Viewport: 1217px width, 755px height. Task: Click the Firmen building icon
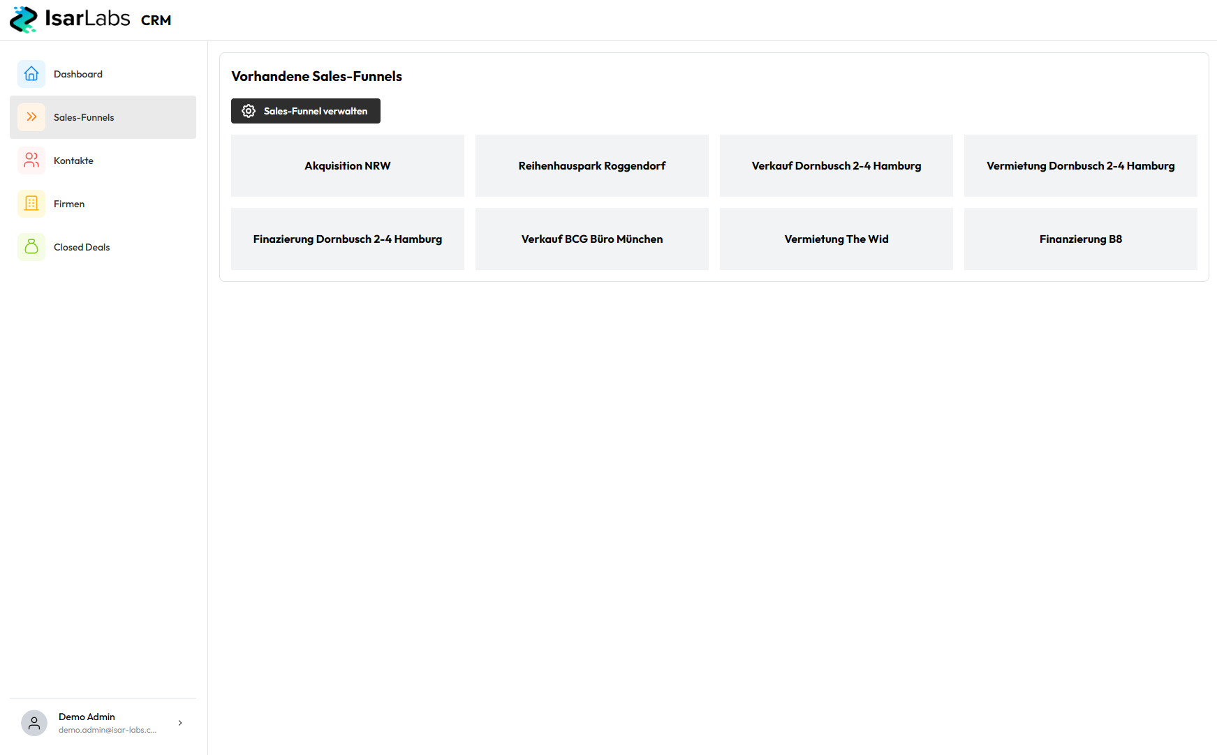click(x=31, y=203)
